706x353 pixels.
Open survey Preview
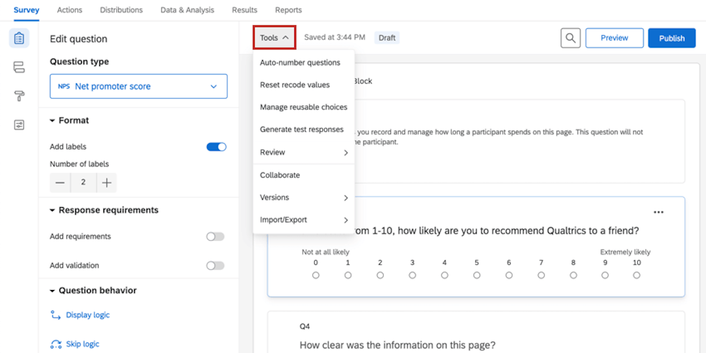(x=614, y=38)
